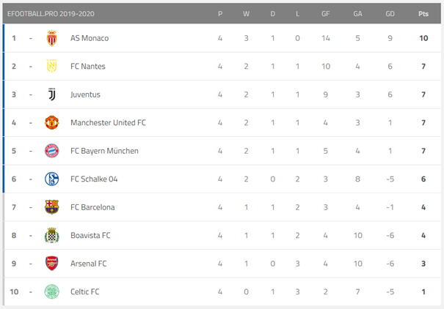Click the Arsenal FC club crest
Screen dimensions: 444x309
[51, 264]
